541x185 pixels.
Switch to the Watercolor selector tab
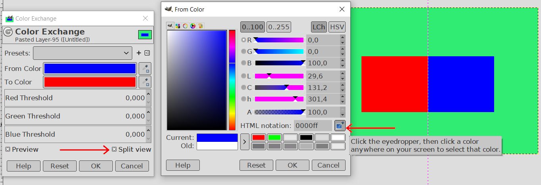[x=185, y=26]
